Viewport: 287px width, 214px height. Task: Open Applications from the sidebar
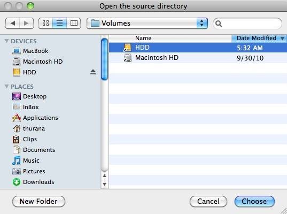point(41,118)
